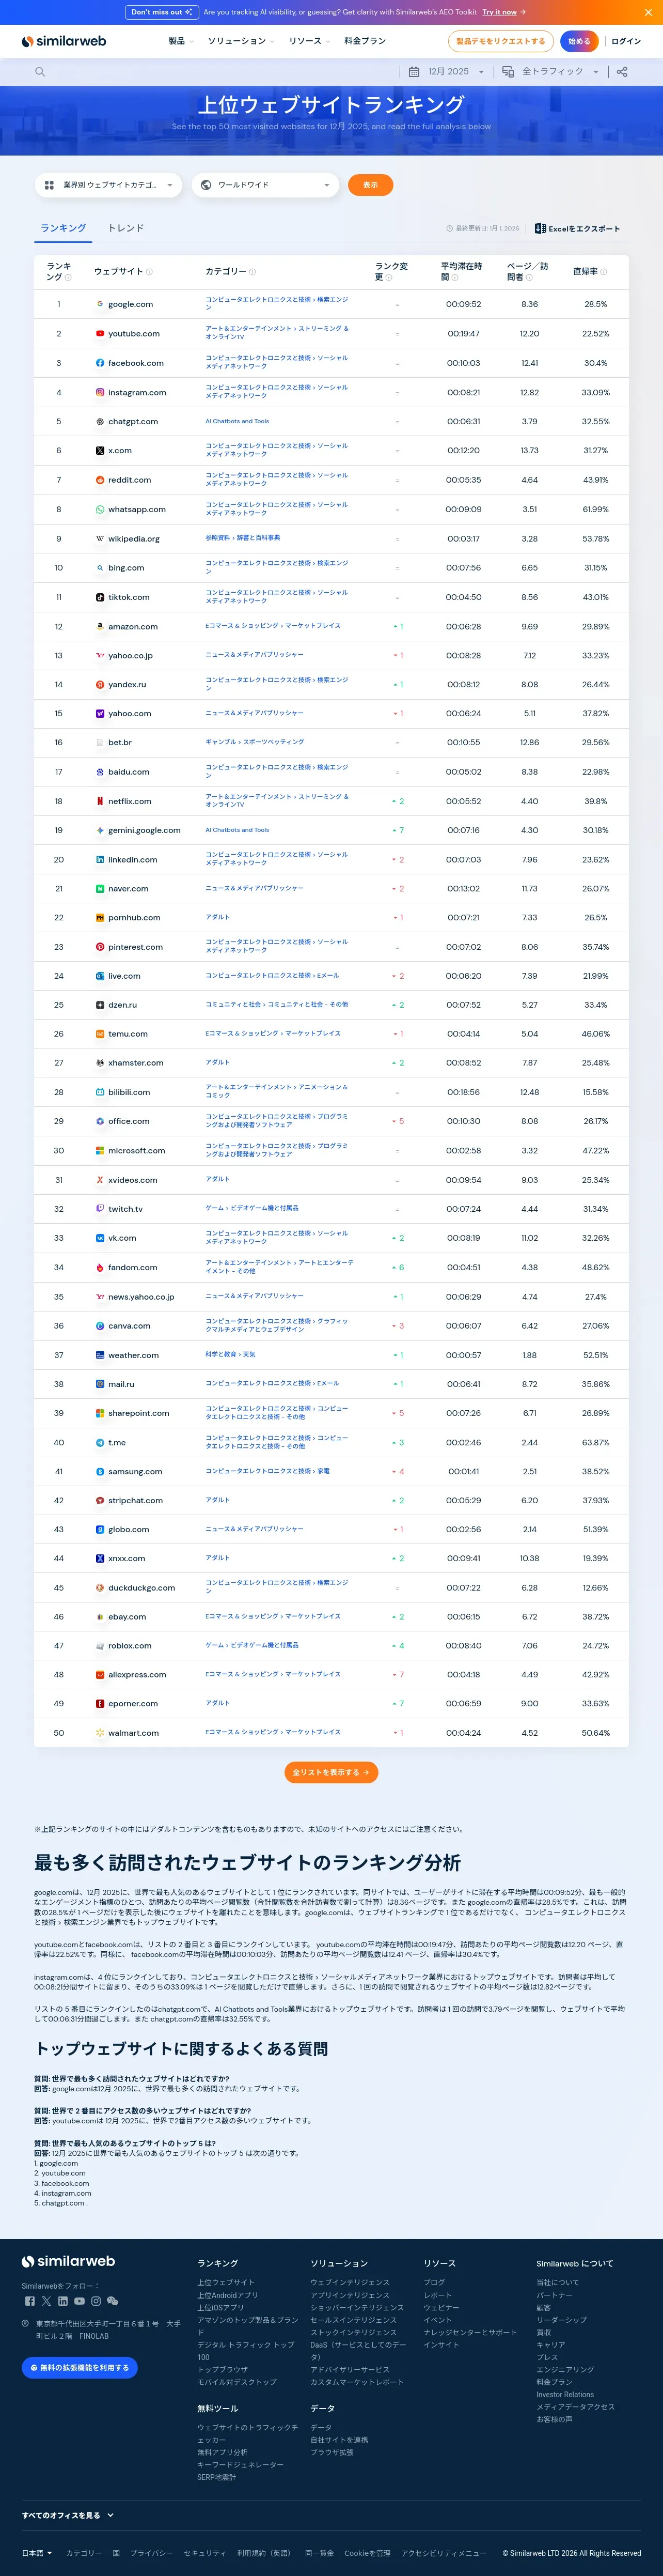Click calendar icon beside 12月 2025
663x2576 pixels.
[x=414, y=72]
